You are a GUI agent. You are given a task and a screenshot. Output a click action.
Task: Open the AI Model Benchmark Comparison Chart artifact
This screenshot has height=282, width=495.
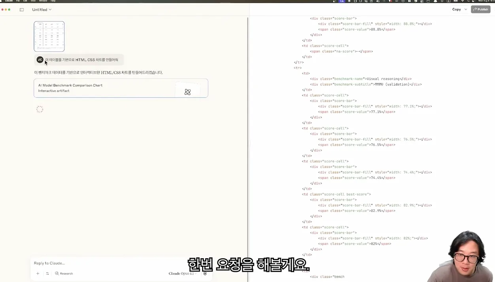pos(121,88)
